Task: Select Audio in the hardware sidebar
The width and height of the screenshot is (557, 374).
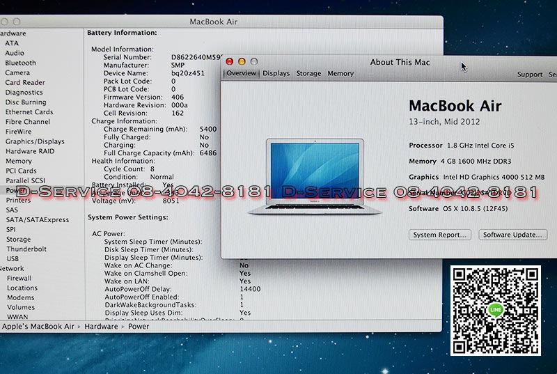Action: click(15, 53)
